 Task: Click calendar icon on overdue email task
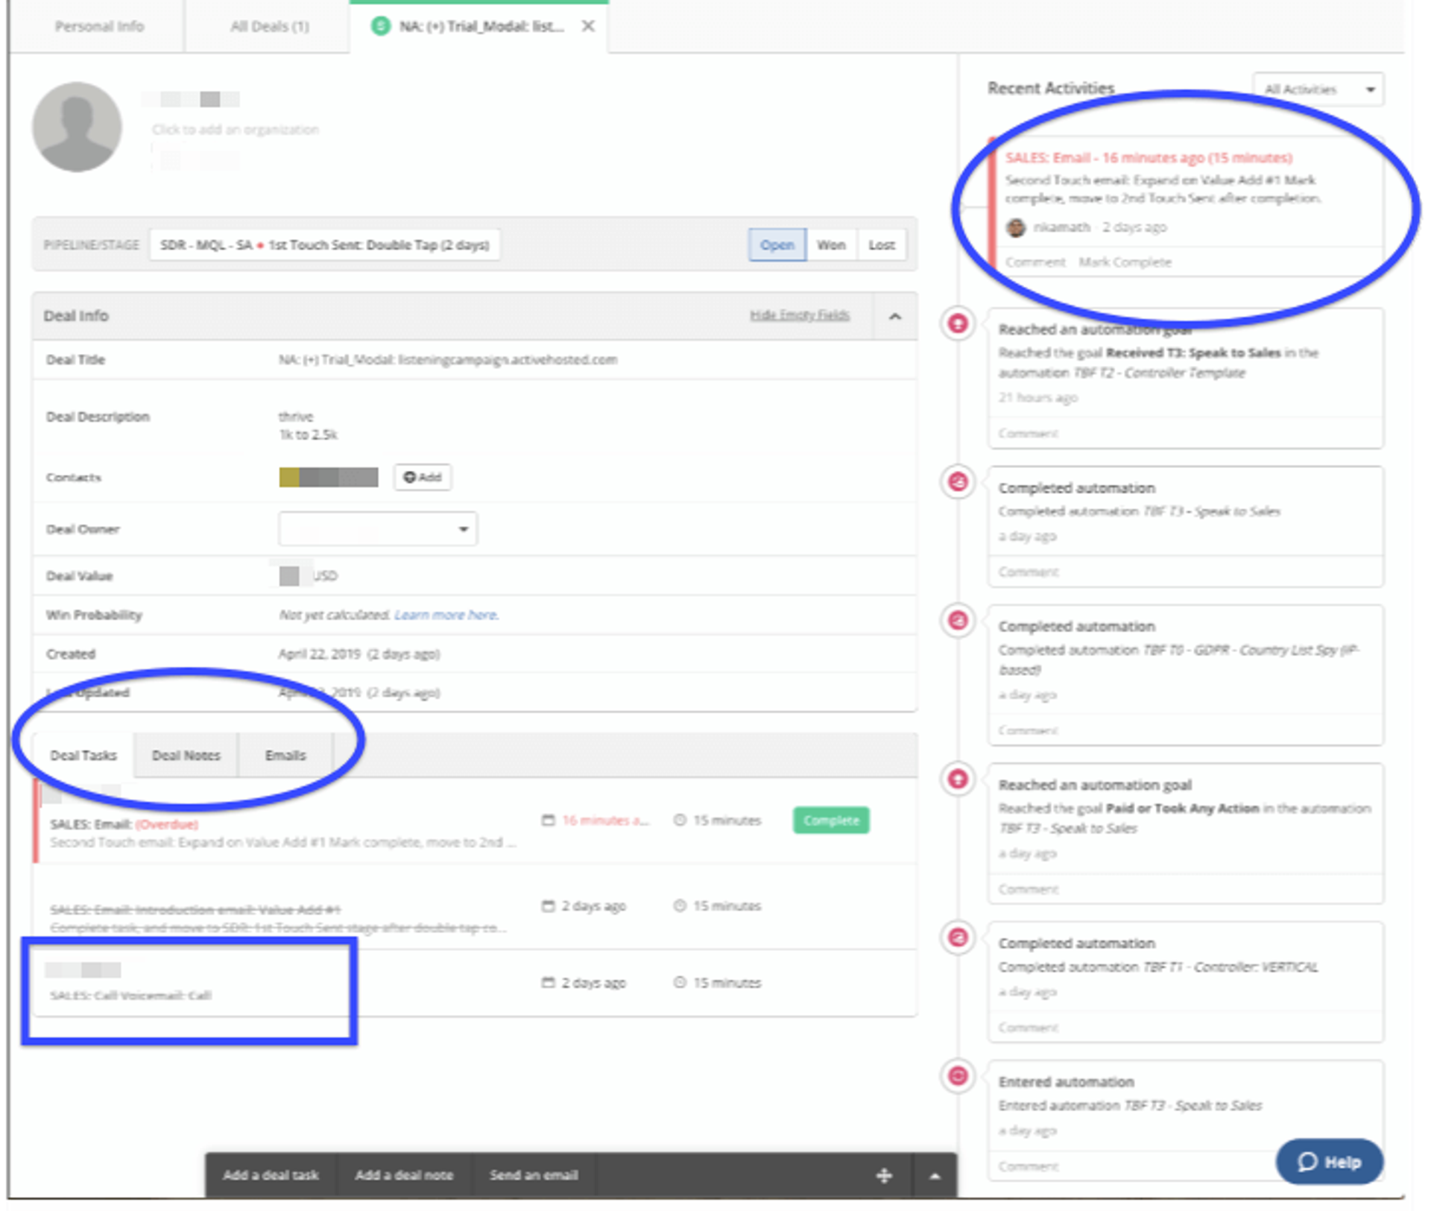tap(548, 820)
